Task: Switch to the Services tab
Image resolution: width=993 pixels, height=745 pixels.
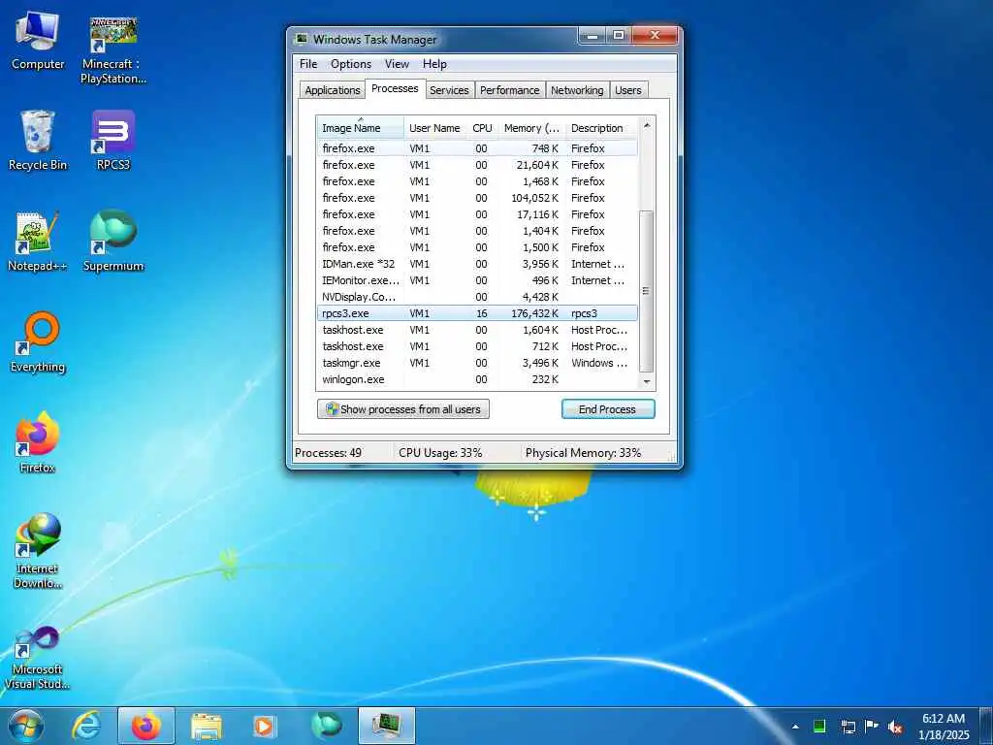Action: pyautogui.click(x=449, y=90)
